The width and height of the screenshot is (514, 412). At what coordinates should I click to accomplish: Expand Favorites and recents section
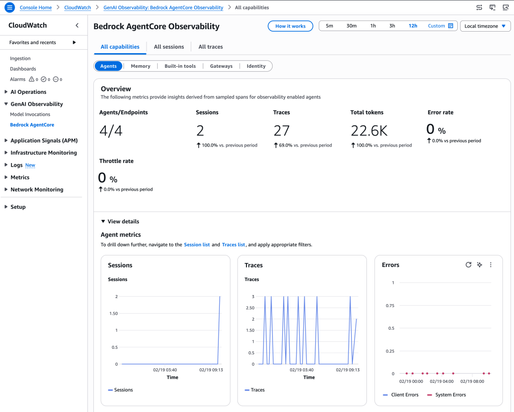[74, 43]
